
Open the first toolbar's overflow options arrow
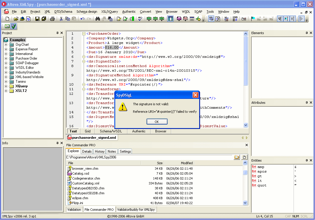tap(204, 20)
